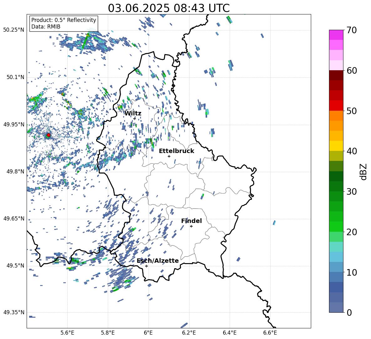This screenshot has width=371, height=339.
Task: Click the 6.6°E longitude label
Action: 270,333
